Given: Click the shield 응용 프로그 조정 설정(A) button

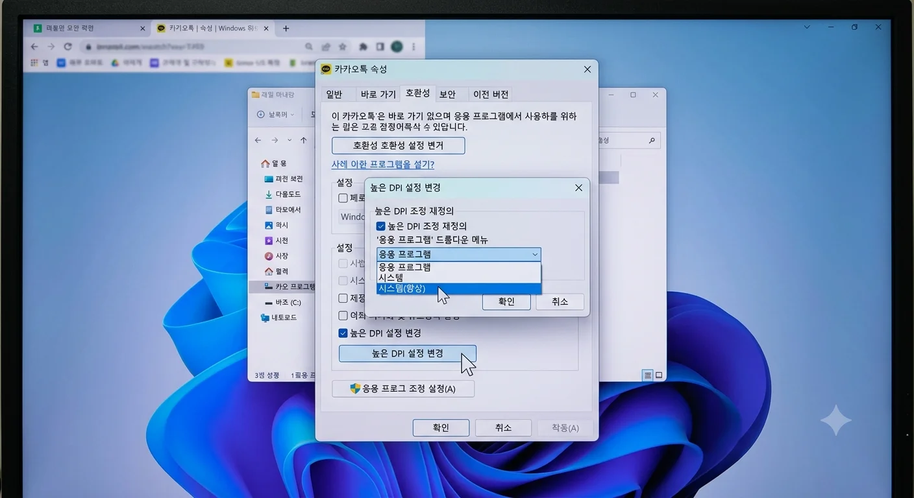Looking at the screenshot, I should tap(403, 388).
